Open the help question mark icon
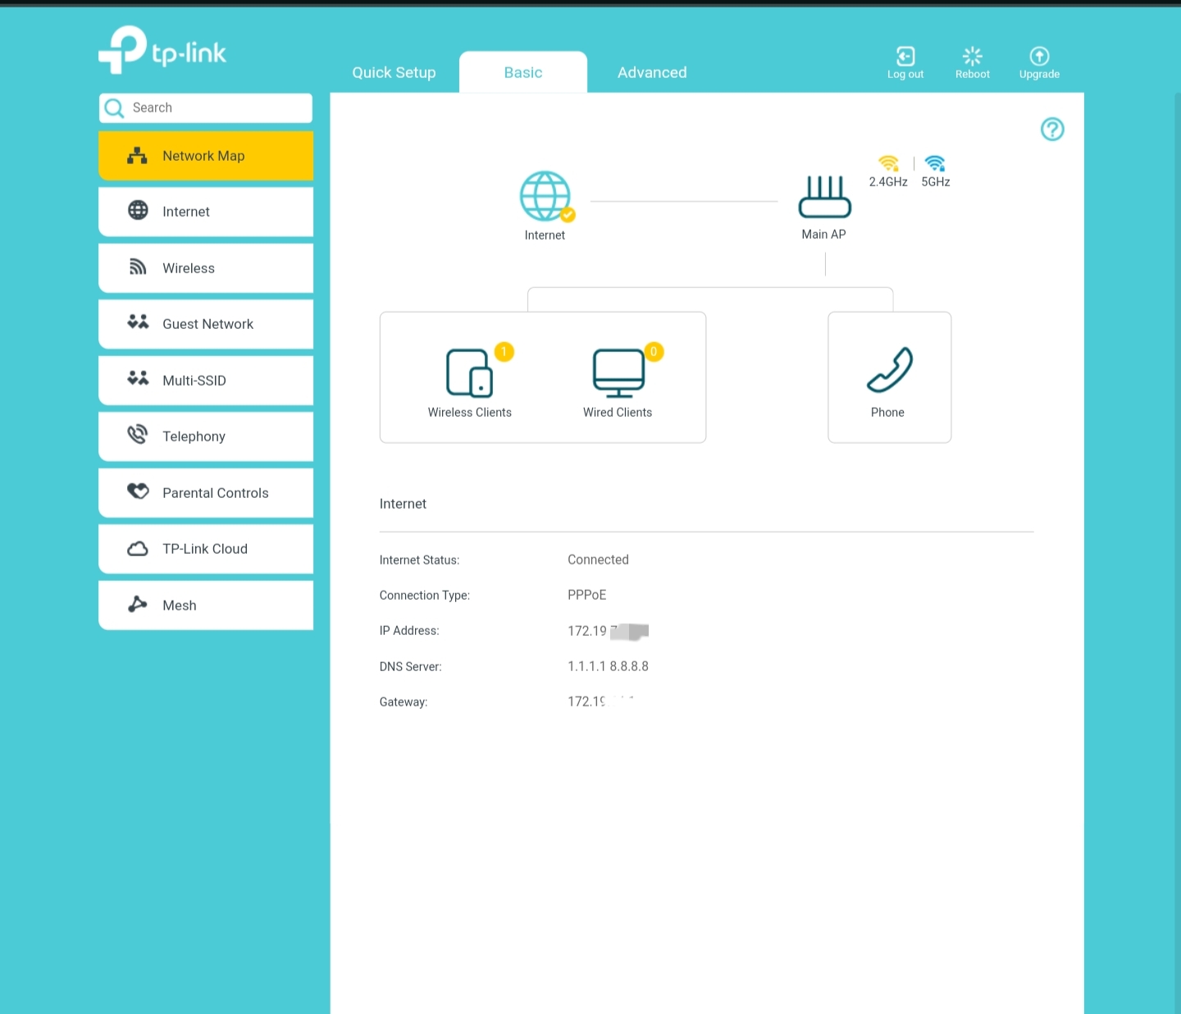 tap(1052, 129)
